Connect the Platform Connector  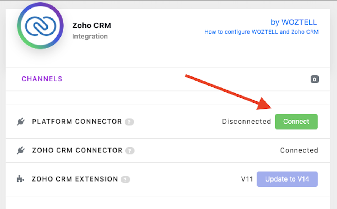point(296,122)
